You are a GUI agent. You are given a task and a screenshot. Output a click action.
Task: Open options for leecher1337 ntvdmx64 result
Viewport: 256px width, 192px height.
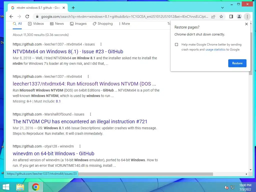88,76
